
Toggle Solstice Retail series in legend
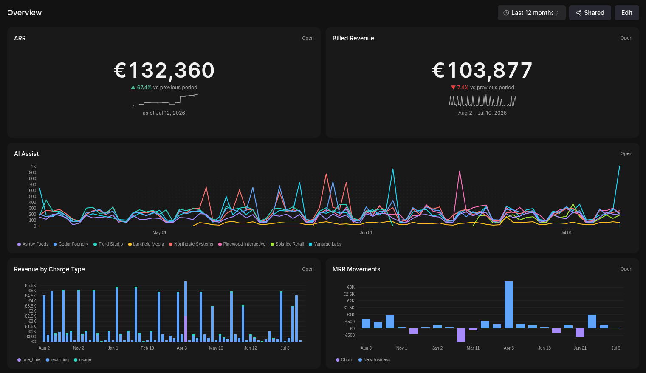pyautogui.click(x=287, y=244)
